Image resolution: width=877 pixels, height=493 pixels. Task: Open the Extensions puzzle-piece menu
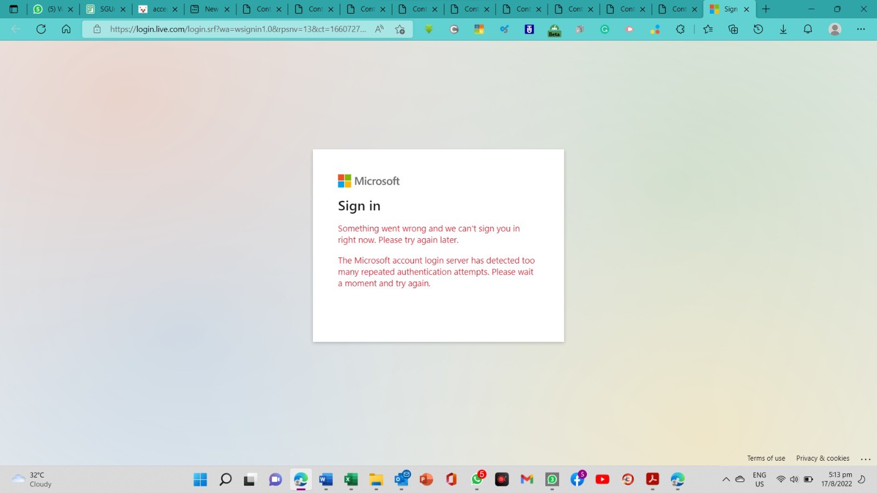click(680, 29)
